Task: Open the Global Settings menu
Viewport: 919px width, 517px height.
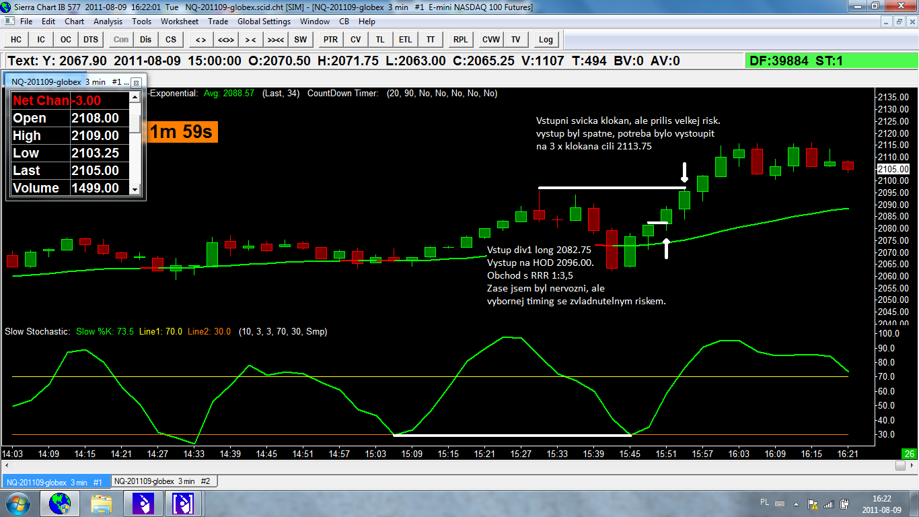Action: pos(264,22)
